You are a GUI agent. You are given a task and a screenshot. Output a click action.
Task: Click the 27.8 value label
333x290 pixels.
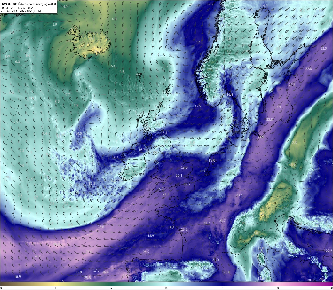point(101,227)
